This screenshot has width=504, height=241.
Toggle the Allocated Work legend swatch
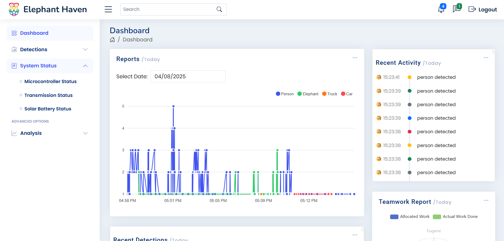click(x=394, y=217)
